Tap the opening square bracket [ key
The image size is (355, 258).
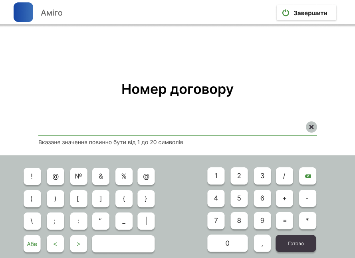(79, 198)
